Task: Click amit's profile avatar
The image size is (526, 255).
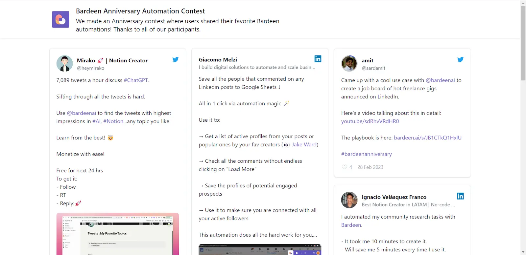Action: (x=349, y=63)
